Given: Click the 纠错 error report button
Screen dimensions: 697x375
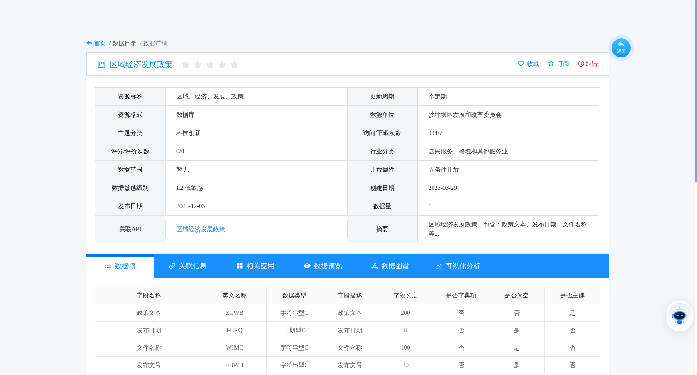Looking at the screenshot, I should pyautogui.click(x=588, y=64).
